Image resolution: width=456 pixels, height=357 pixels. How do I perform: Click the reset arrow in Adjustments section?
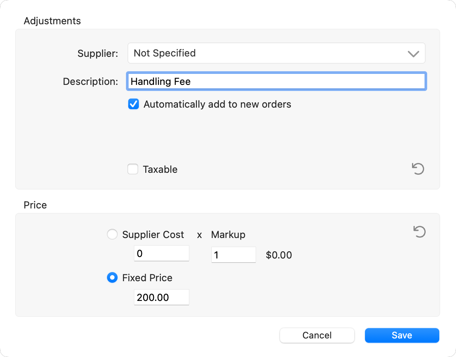point(418,169)
